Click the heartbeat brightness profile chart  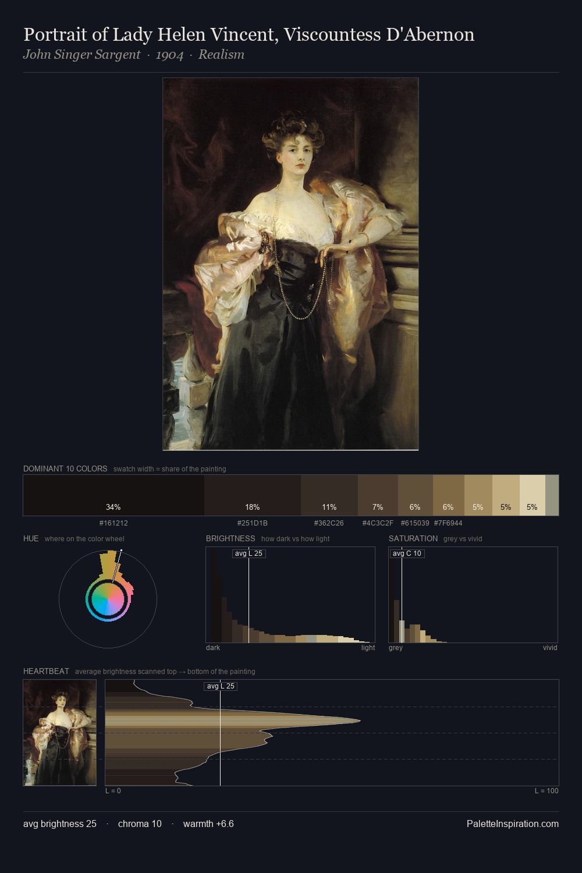[332, 733]
